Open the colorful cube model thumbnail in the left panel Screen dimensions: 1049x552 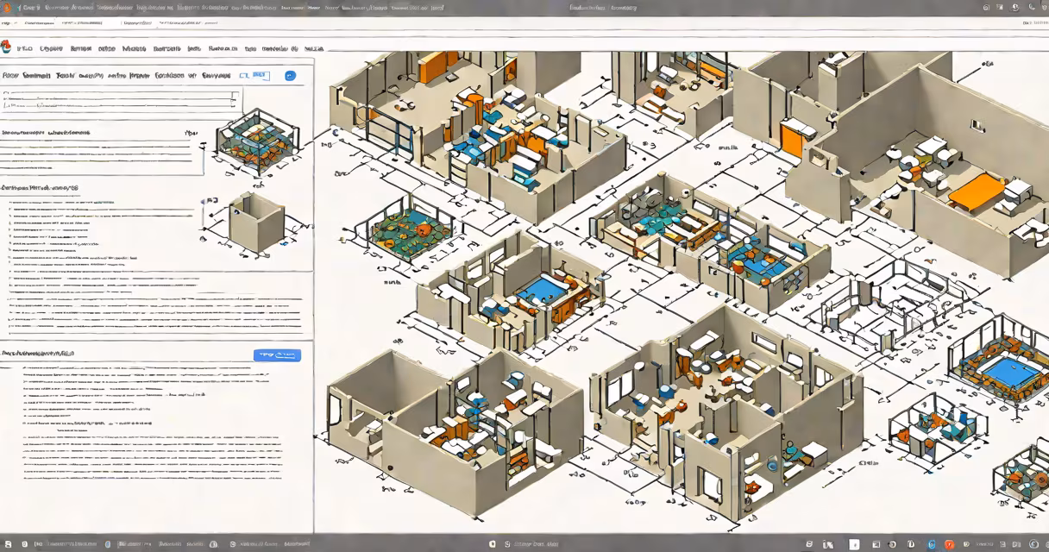(x=257, y=144)
